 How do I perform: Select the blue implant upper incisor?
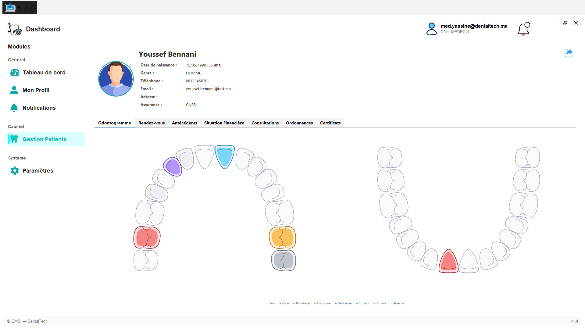point(225,156)
